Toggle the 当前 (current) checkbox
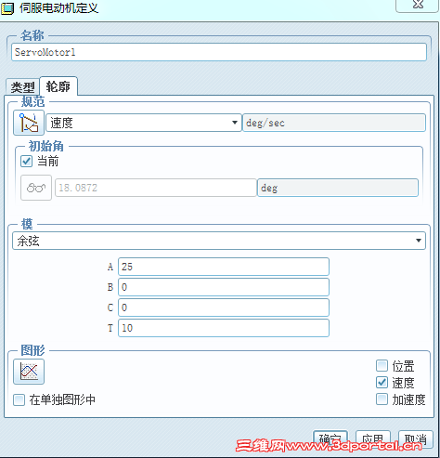440x458 pixels. [x=26, y=161]
